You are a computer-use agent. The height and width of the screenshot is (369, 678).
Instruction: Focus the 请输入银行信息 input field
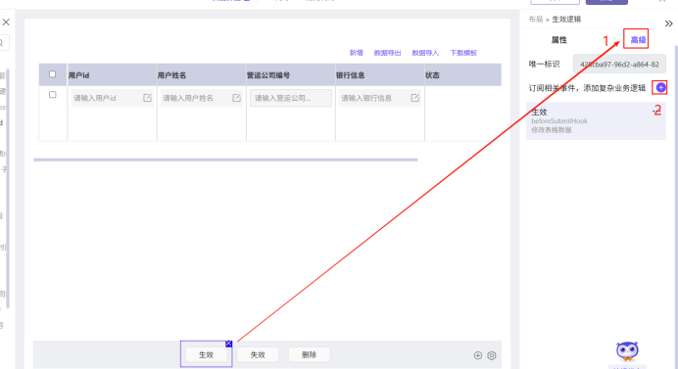pos(380,98)
